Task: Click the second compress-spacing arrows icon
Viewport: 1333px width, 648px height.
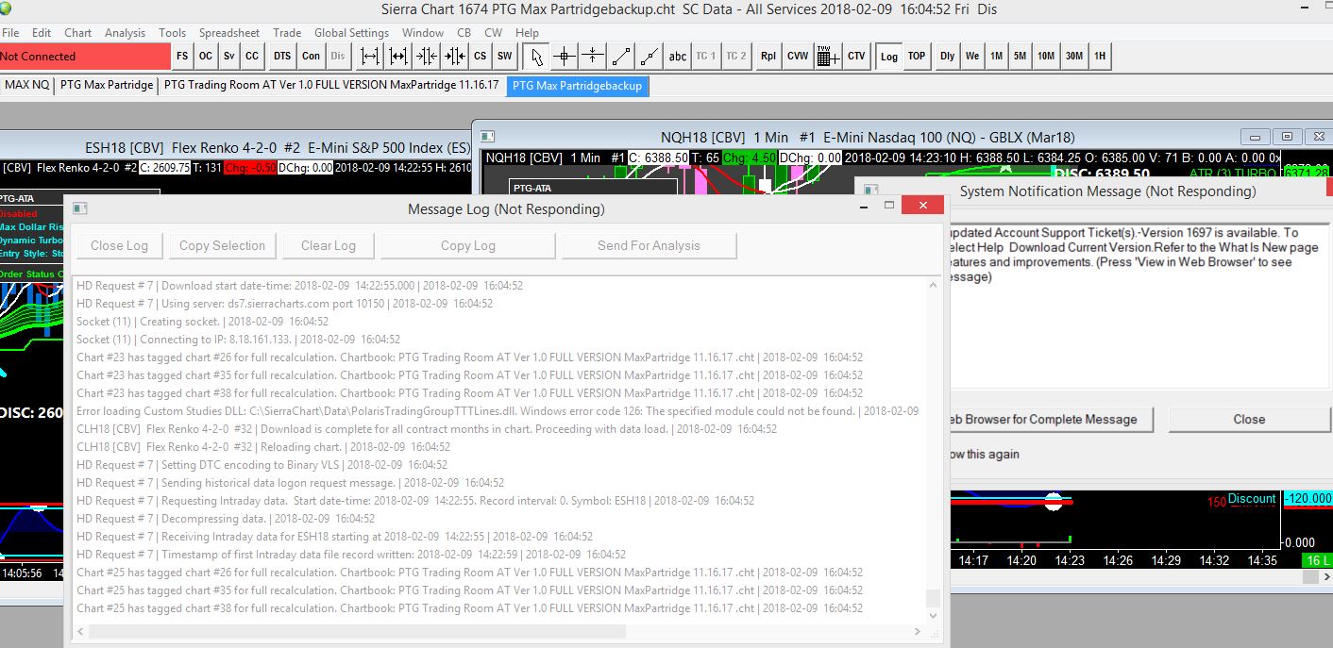Action: 455,57
